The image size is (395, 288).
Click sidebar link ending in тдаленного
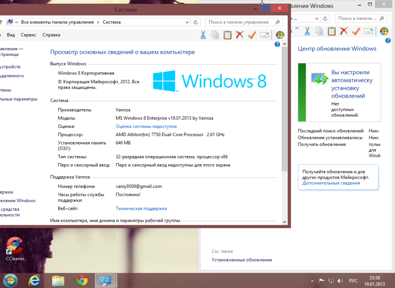(12, 76)
